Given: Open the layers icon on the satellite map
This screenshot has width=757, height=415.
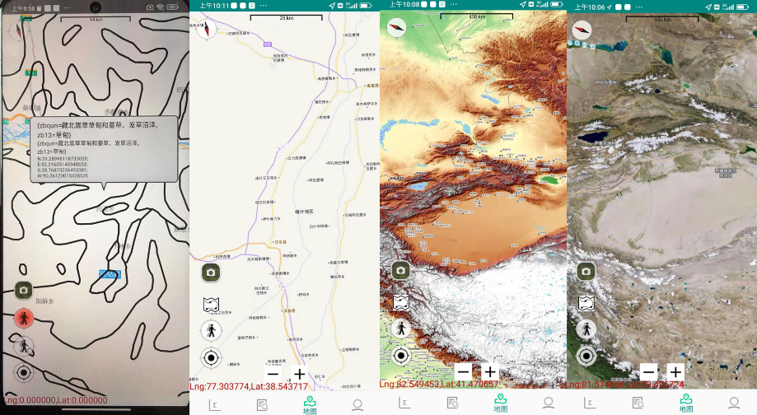Looking at the screenshot, I should coord(586,301).
